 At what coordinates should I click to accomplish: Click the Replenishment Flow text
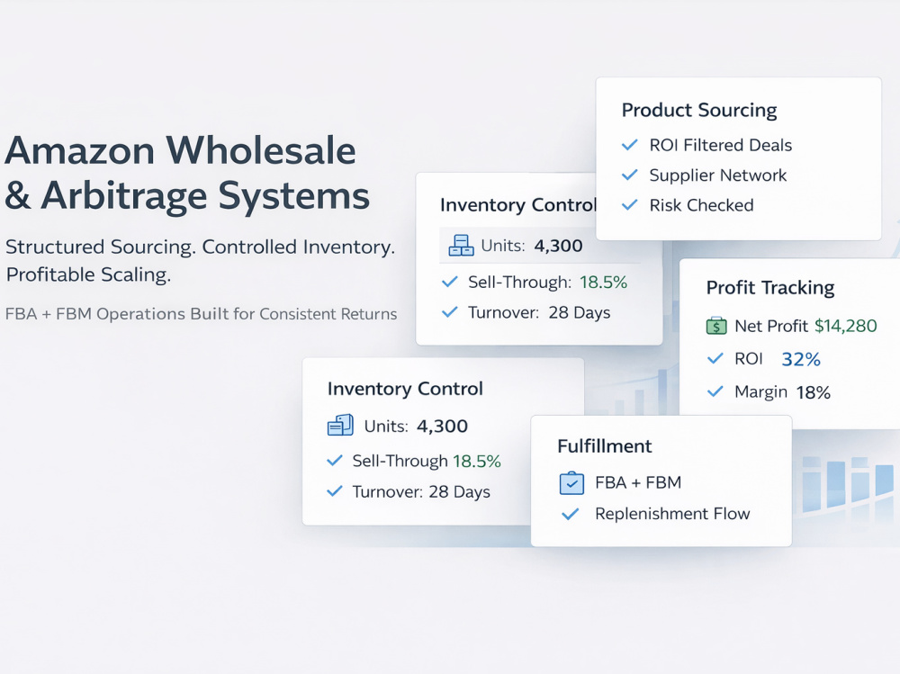click(672, 514)
